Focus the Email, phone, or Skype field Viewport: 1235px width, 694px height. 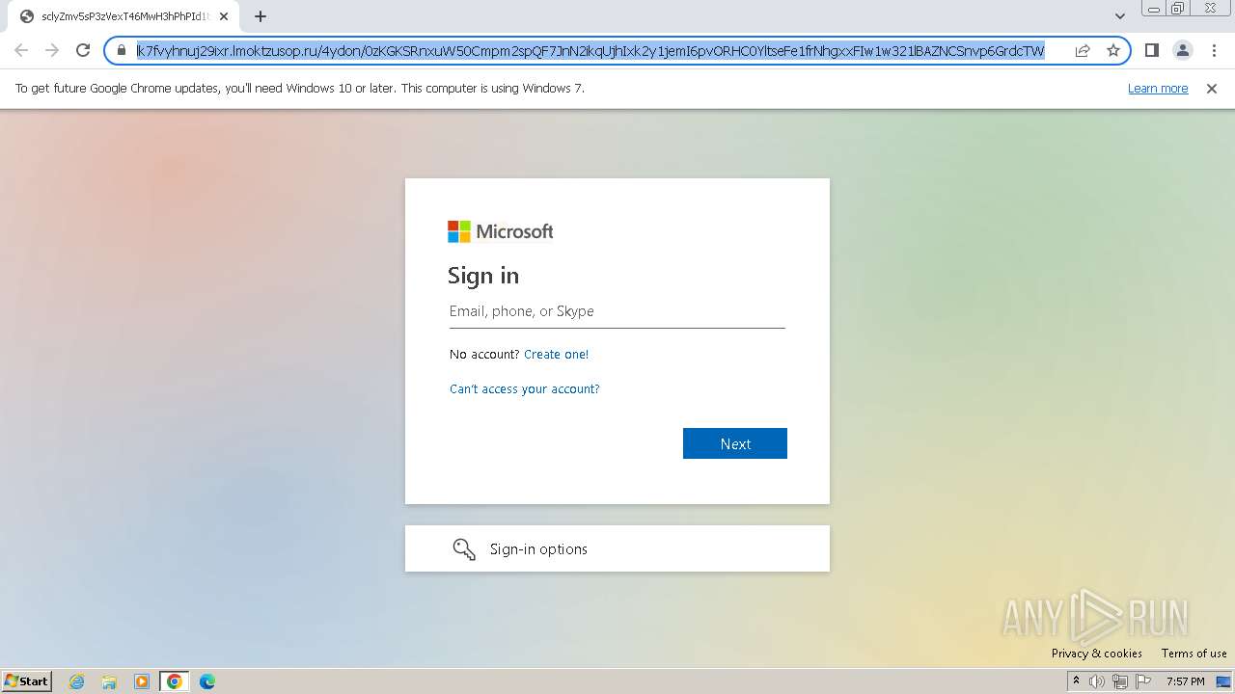617,311
